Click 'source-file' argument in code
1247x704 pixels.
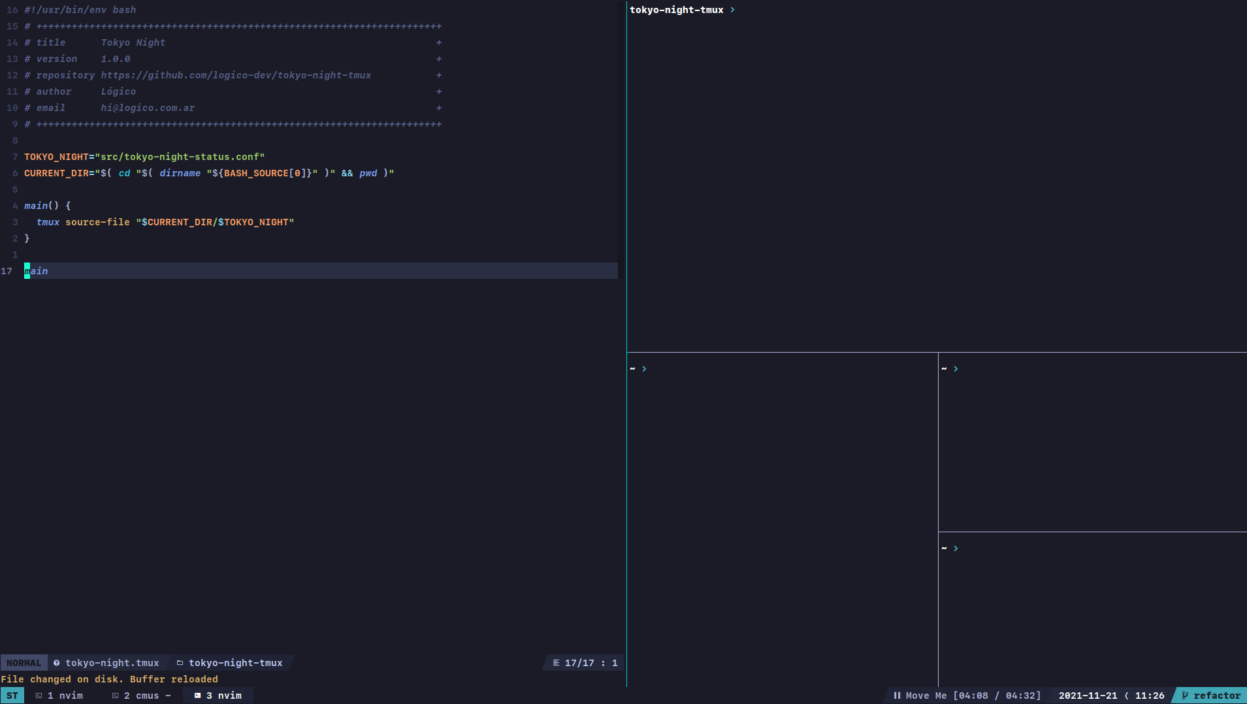(97, 222)
